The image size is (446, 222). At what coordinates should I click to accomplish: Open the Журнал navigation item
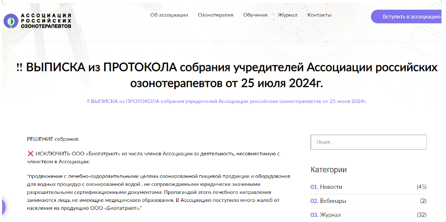(287, 15)
